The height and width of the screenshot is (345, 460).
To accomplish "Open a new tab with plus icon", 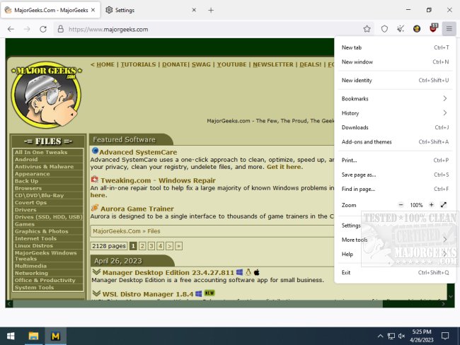I will coord(211,10).
